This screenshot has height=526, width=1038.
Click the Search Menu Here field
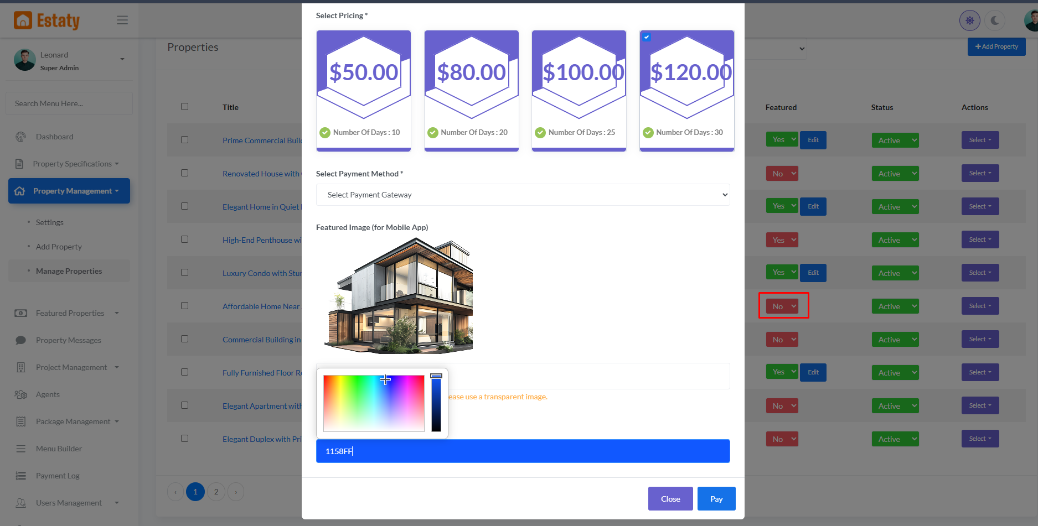tap(69, 103)
